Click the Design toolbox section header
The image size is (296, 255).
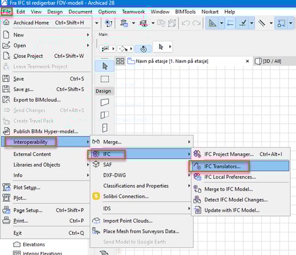point(105,91)
